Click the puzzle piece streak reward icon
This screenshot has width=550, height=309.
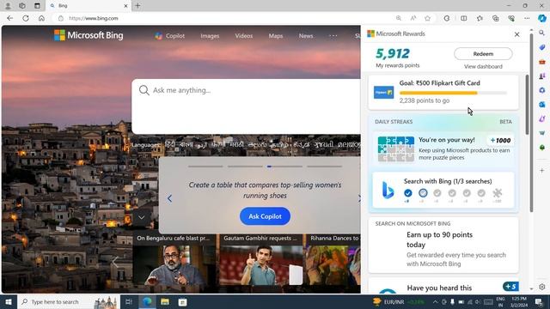(x=497, y=193)
